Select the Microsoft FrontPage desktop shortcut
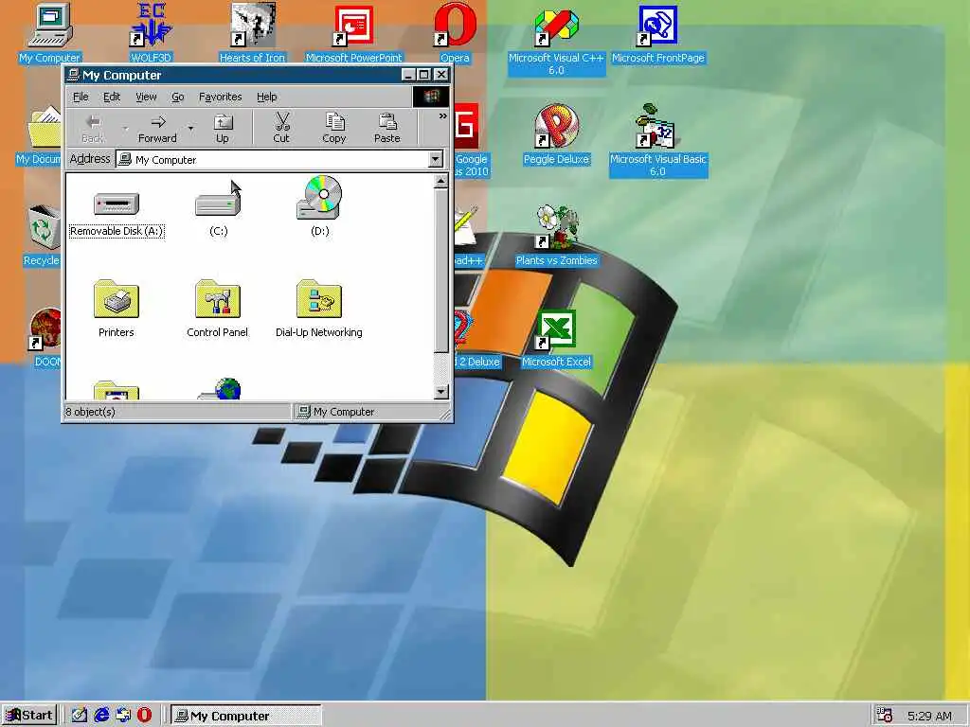This screenshot has width=970, height=727. click(x=657, y=34)
